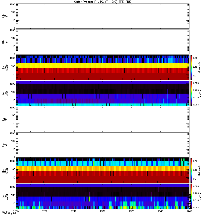This screenshot has height=219, width=205.
Task: Click the "thb fbk edc12" y-axis title
Action: [5, 68]
